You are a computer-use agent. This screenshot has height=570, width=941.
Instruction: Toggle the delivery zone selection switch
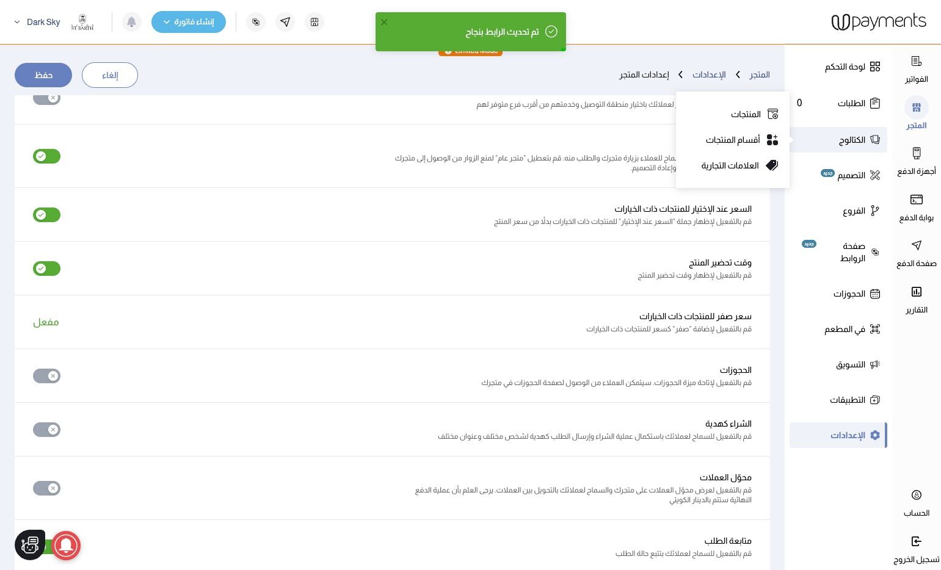coord(46,98)
